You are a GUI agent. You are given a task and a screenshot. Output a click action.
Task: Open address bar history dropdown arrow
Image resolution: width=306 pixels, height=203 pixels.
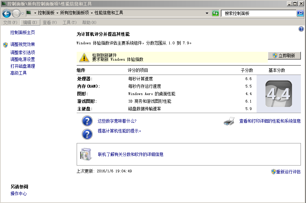[207, 13]
